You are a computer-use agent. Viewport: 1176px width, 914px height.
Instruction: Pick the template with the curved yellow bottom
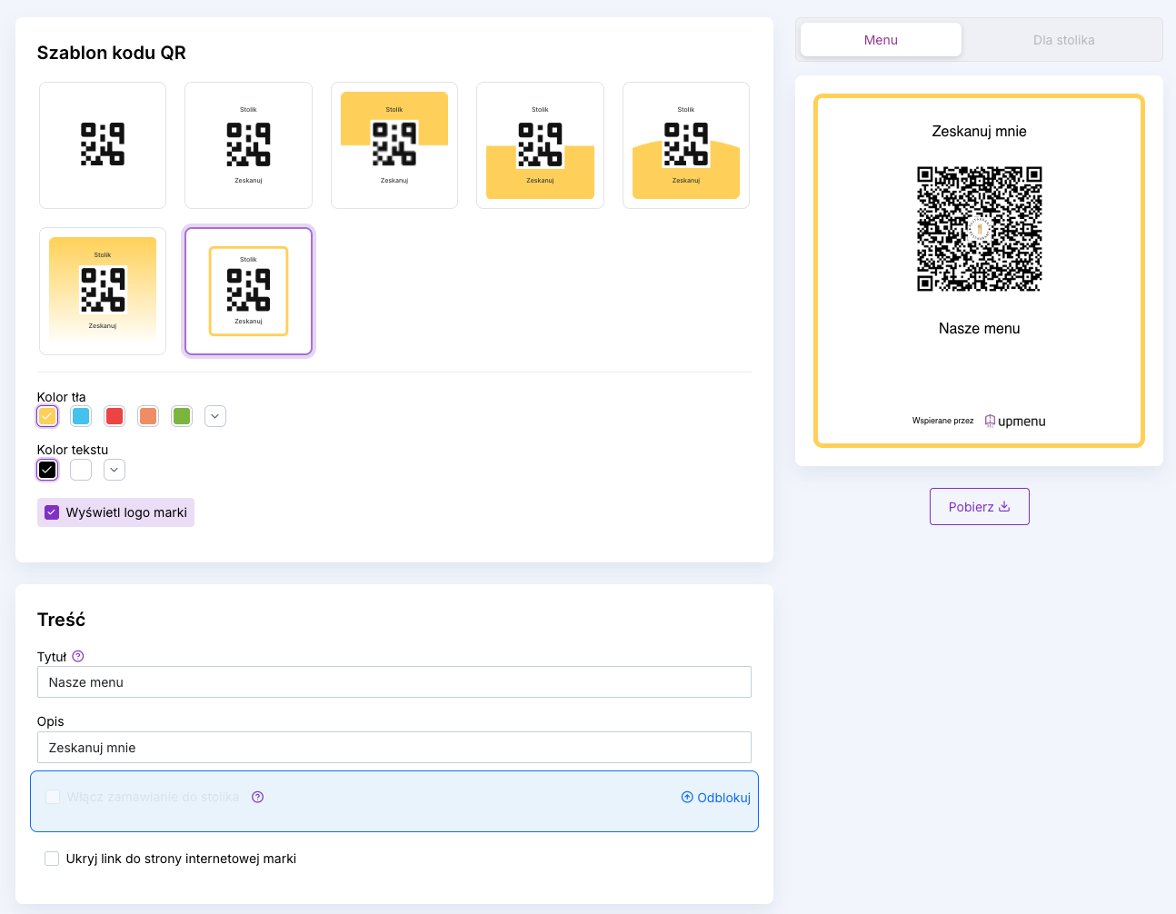click(x=686, y=145)
